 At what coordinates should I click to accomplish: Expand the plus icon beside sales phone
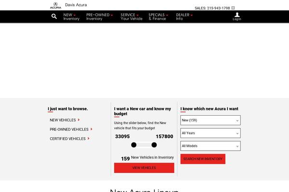pyautogui.click(x=233, y=8)
